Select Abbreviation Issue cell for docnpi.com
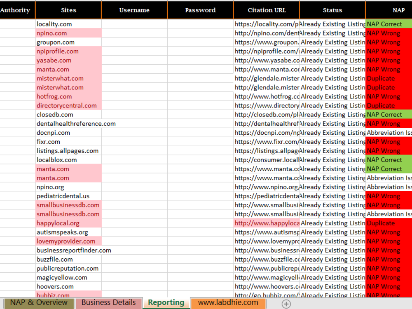The image size is (412, 309). [389, 133]
